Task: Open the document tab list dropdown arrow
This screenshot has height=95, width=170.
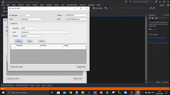Action: [x=146, y=15]
